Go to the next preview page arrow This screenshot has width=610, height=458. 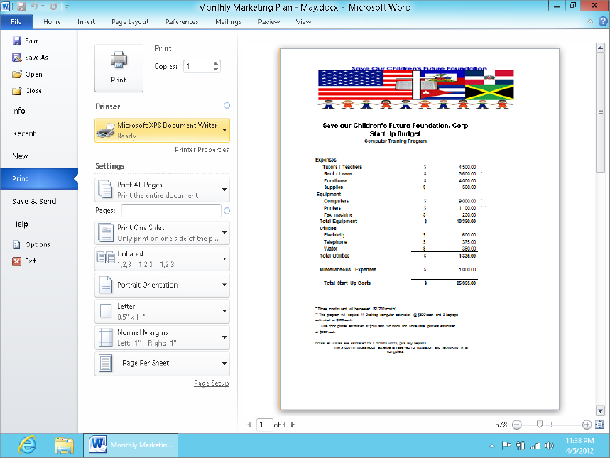(x=293, y=425)
